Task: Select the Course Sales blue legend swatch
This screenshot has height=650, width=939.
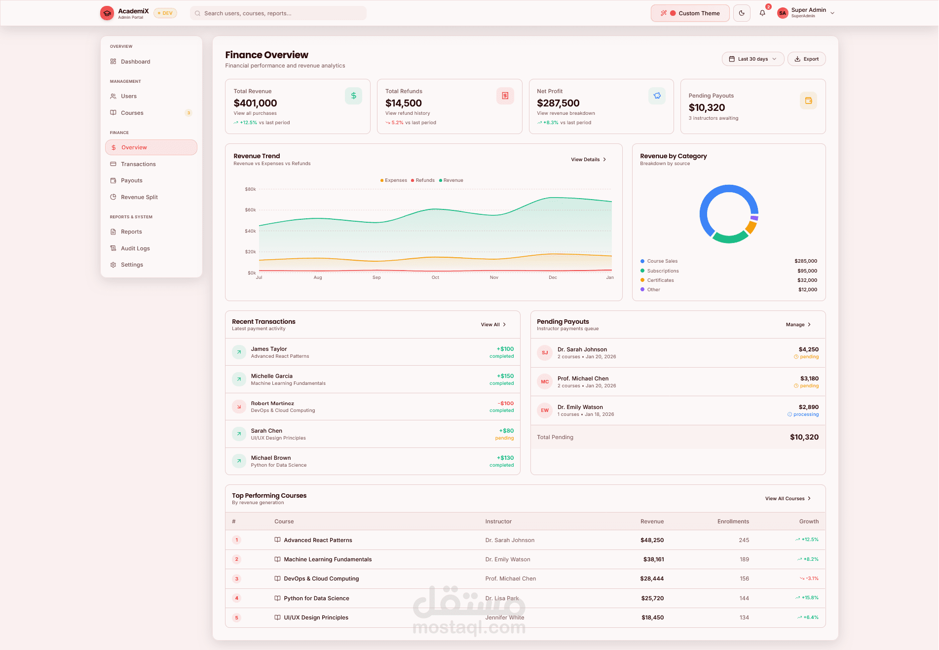Action: tap(642, 261)
